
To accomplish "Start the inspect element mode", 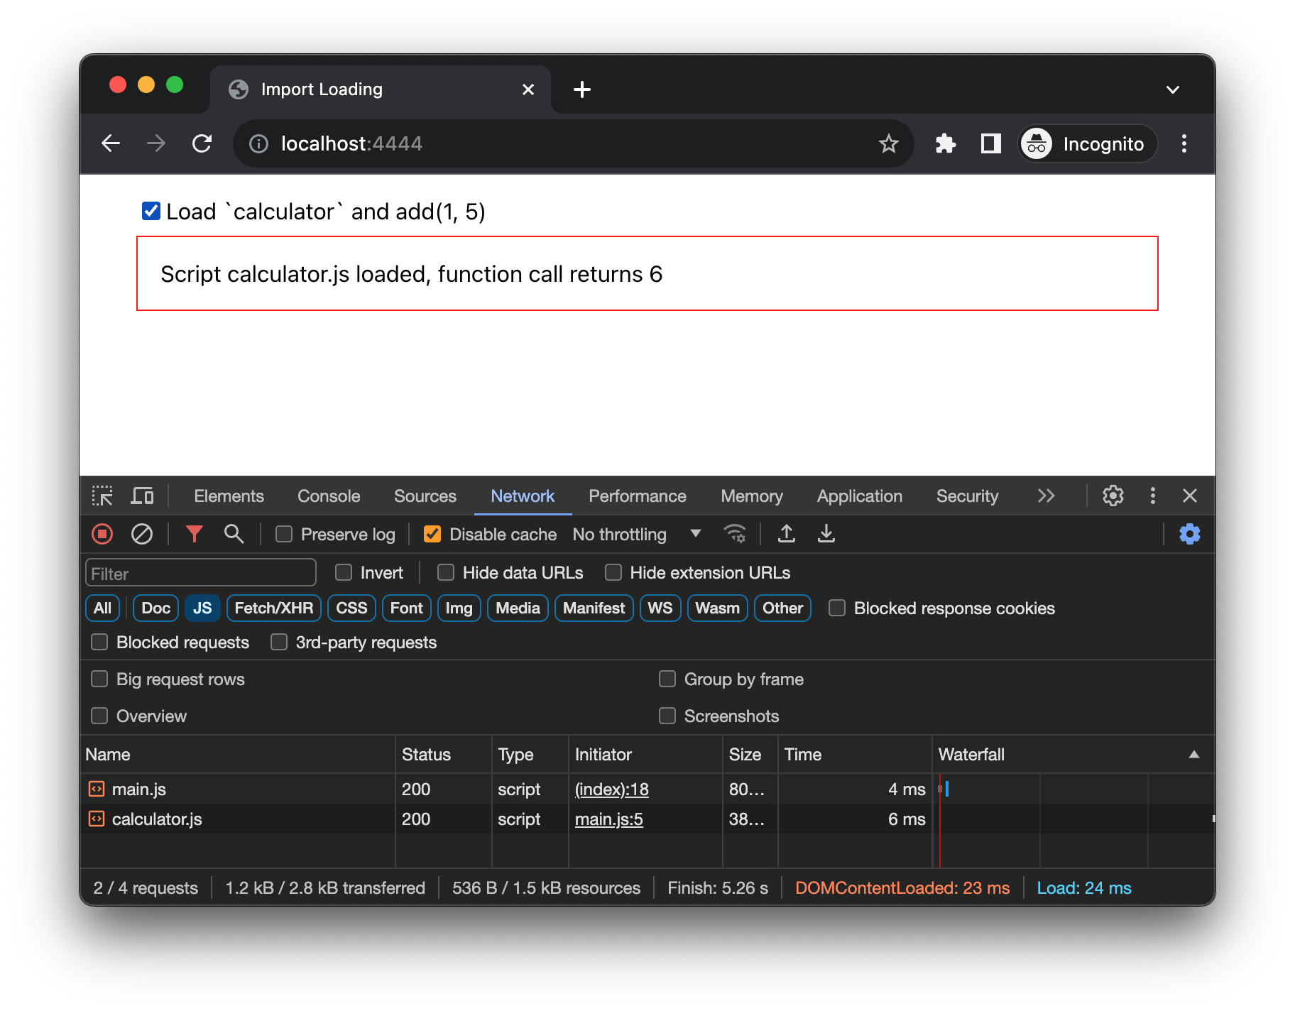I will pyautogui.click(x=102, y=496).
